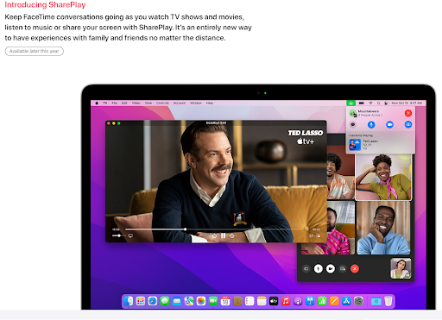Open Music app in the Dock

point(286,301)
